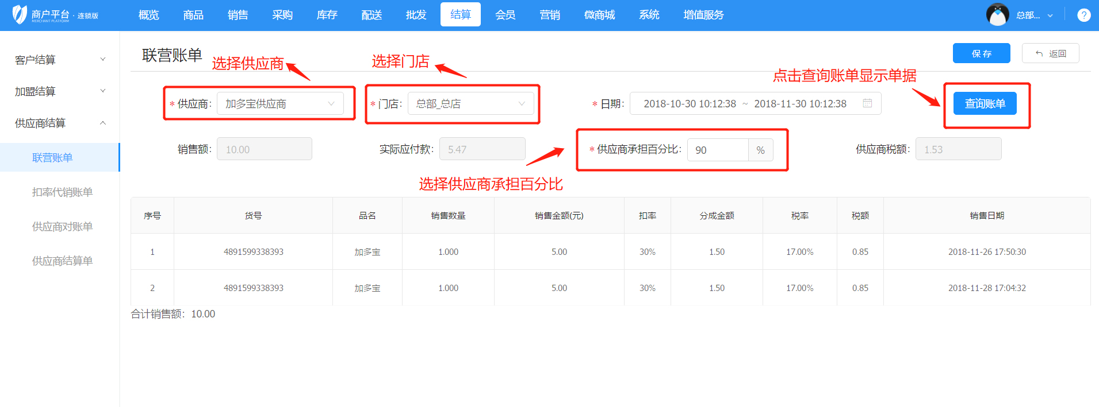This screenshot has width=1099, height=407.
Task: Click the 保存 button
Action: (981, 53)
